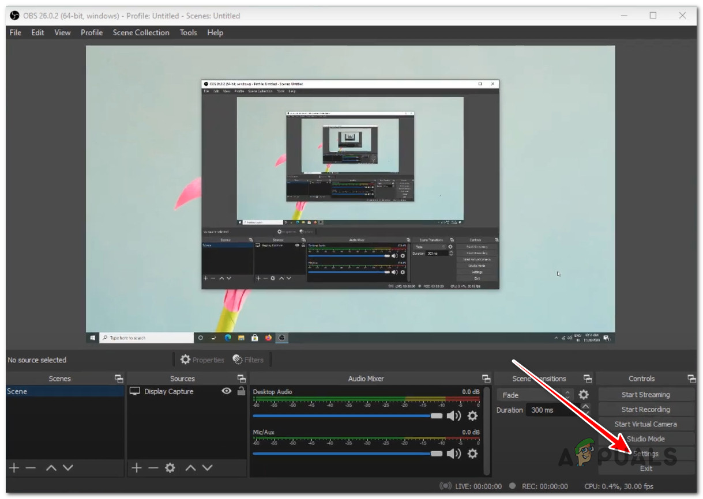Undock the Controls panel
The height and width of the screenshot is (499, 703).
click(691, 379)
